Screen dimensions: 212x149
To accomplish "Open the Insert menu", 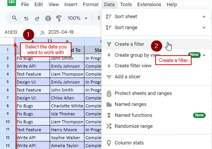I will 71,5.
